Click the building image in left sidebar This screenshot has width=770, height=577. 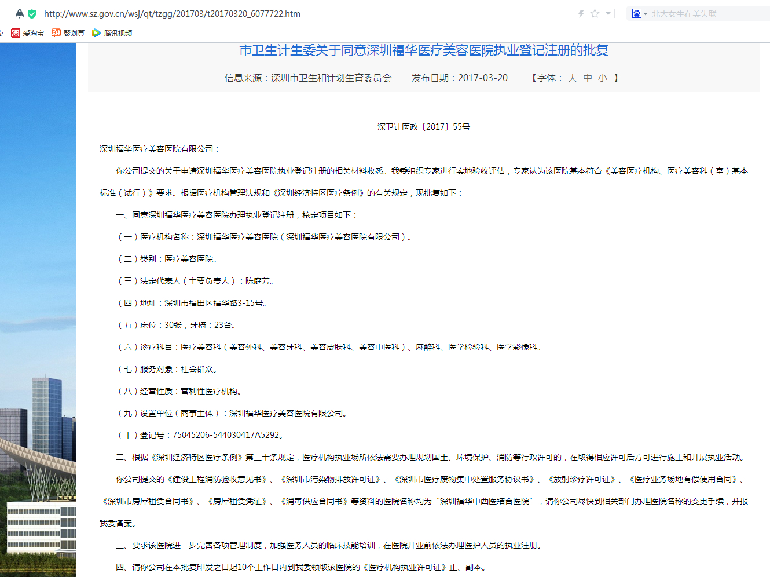pos(38,310)
